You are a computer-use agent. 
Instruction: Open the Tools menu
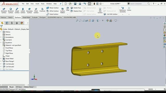click(43, 4)
